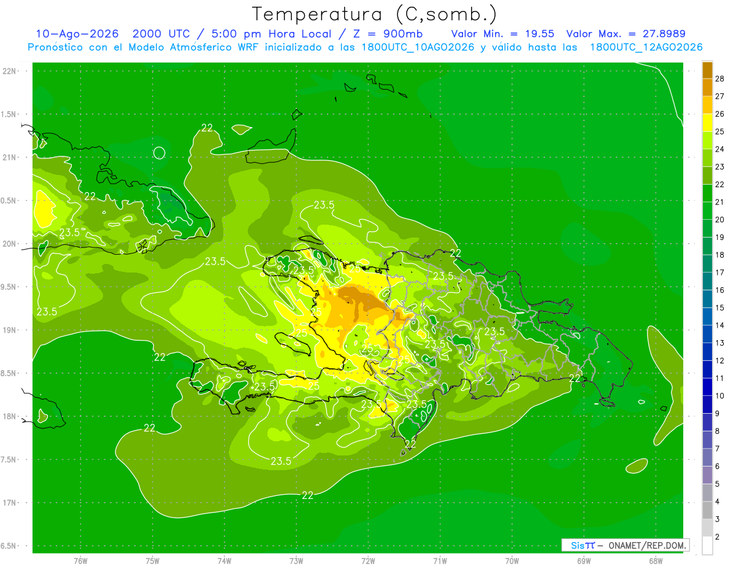This screenshot has width=736, height=569.
Task: Pick the dark brown legend swatch above 28
Action: (707, 70)
